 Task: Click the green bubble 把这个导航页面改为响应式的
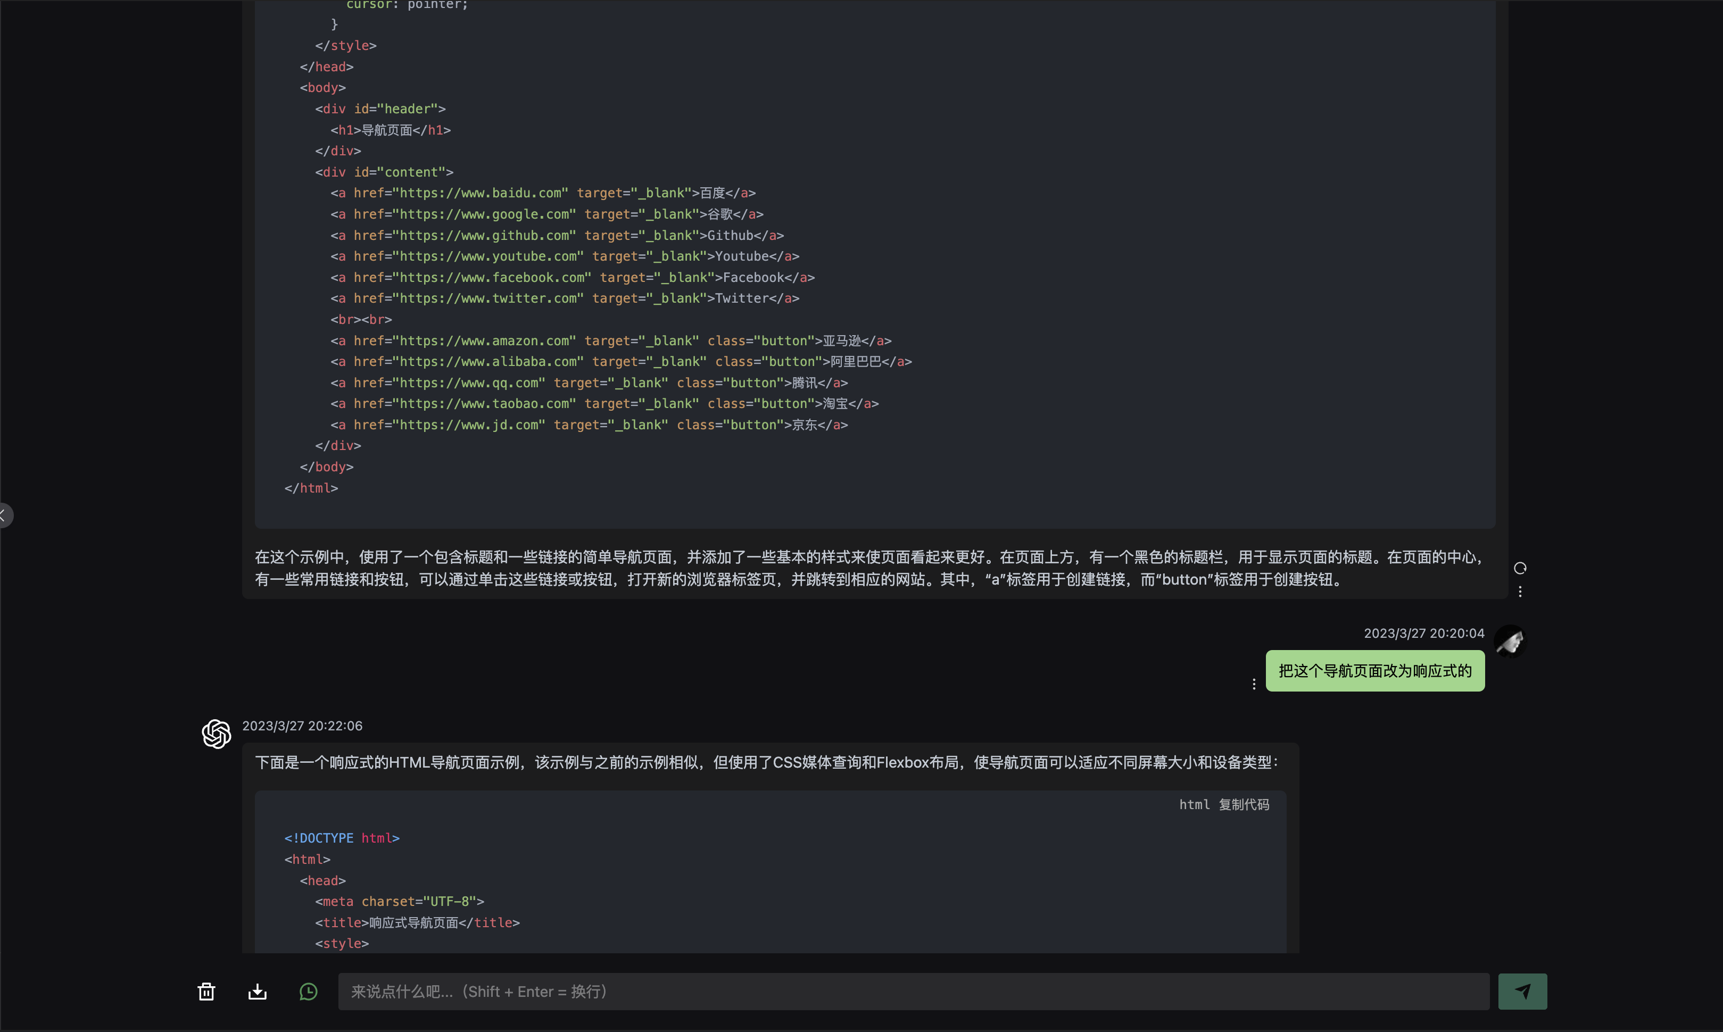(1375, 671)
